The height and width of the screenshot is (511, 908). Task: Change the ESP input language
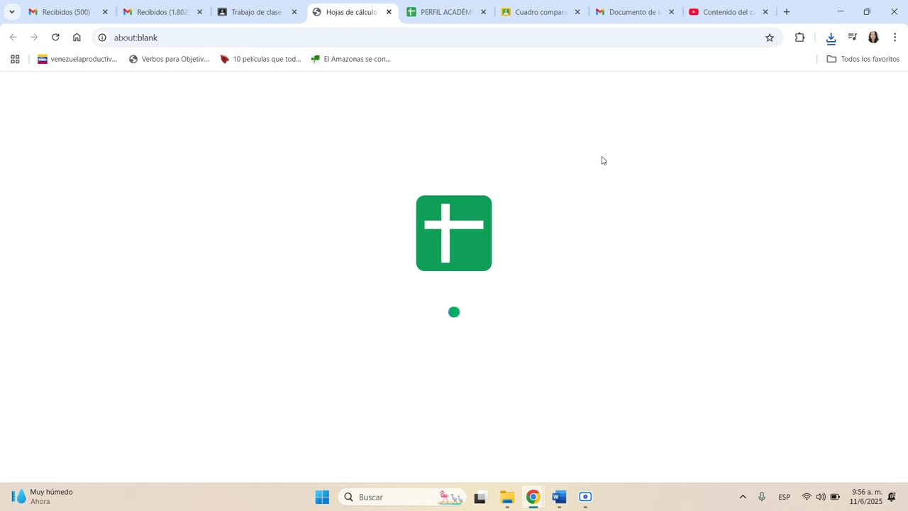click(x=785, y=497)
